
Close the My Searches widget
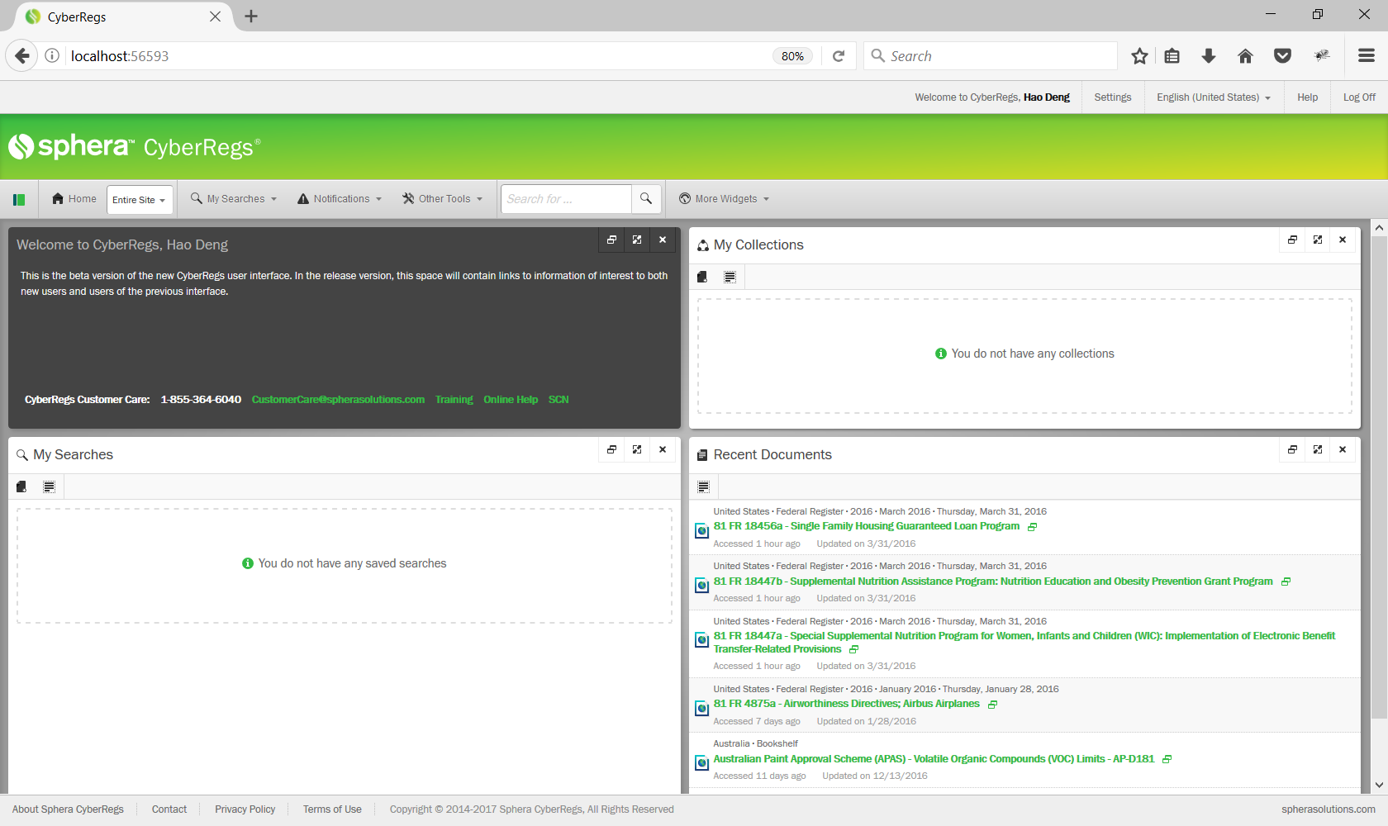(x=663, y=449)
